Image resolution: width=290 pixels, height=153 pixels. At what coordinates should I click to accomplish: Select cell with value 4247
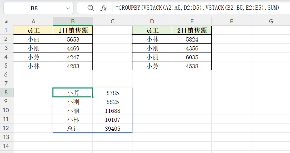click(73, 57)
